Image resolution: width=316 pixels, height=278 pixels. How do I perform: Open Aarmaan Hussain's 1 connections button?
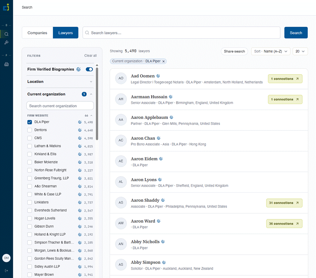285,100
